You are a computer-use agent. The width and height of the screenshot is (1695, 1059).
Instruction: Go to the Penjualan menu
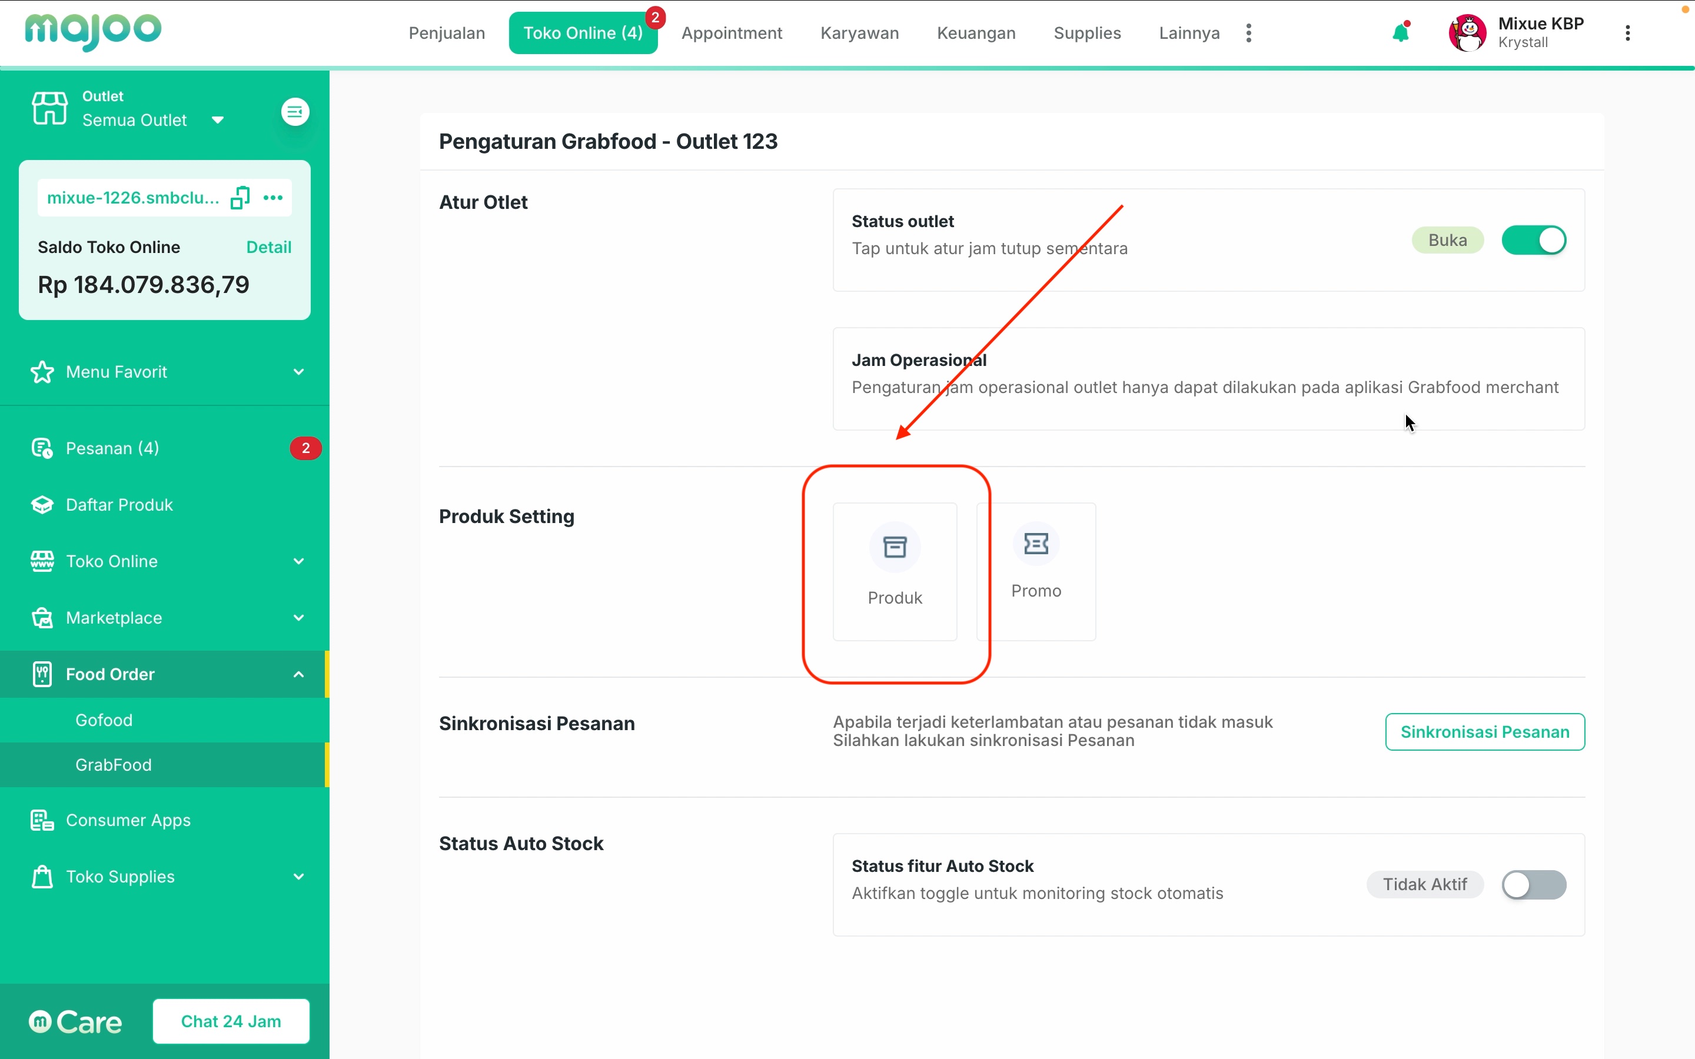tap(447, 33)
